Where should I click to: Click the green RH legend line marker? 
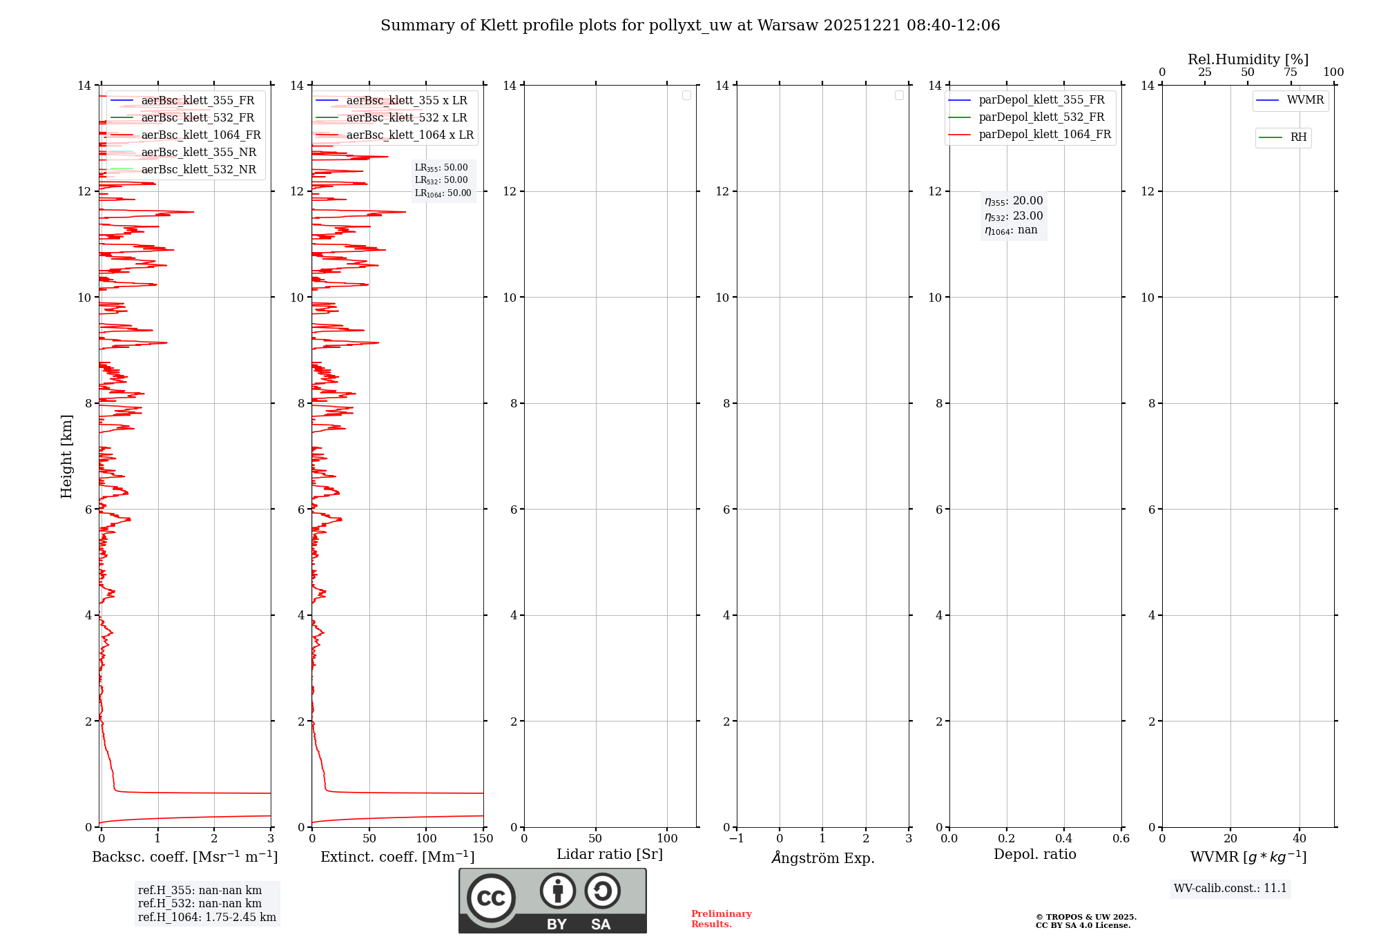click(x=1271, y=138)
